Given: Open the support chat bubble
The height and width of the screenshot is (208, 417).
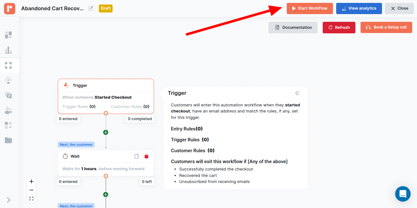Looking at the screenshot, I should tap(403, 194).
